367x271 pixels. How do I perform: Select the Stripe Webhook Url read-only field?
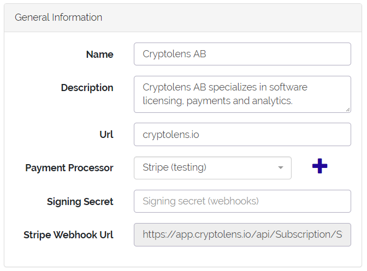242,234
